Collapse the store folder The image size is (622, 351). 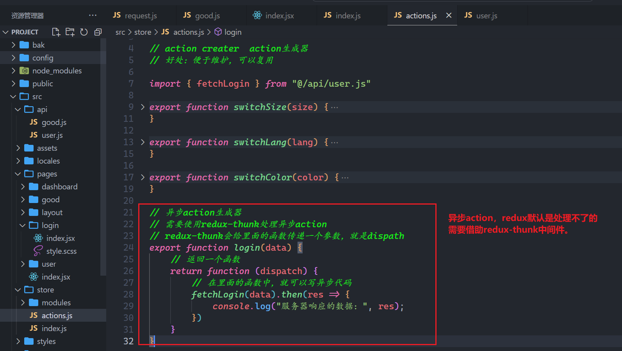tap(53, 290)
